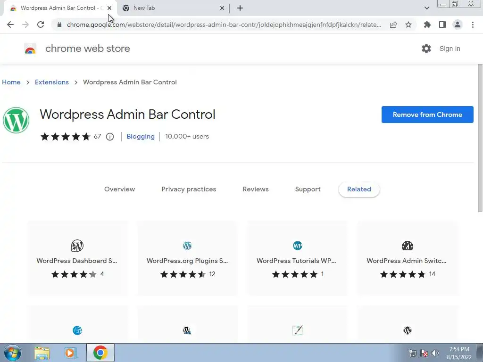Reload the current page
Image resolution: width=483 pixels, height=362 pixels.
41,25
